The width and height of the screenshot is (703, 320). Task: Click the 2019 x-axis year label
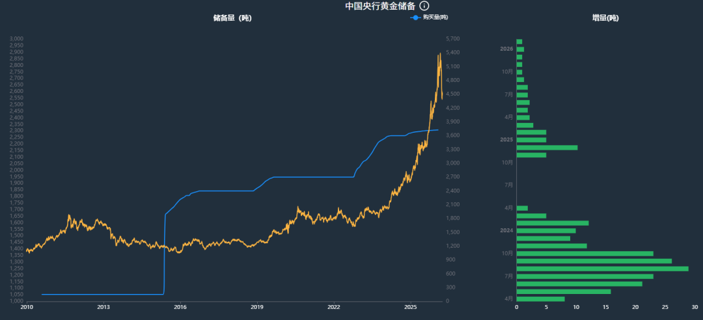(x=257, y=306)
